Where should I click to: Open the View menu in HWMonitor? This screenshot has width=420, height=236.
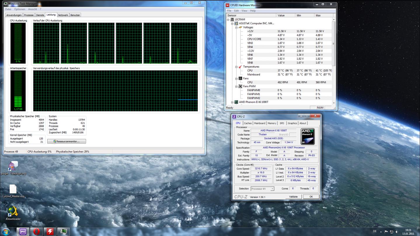(244, 11)
